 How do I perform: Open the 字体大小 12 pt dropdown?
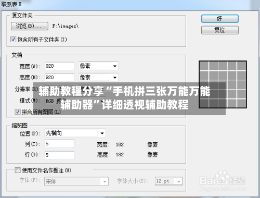click(x=168, y=181)
